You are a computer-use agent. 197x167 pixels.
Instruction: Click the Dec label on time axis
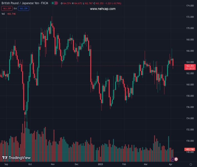pos(77,164)
